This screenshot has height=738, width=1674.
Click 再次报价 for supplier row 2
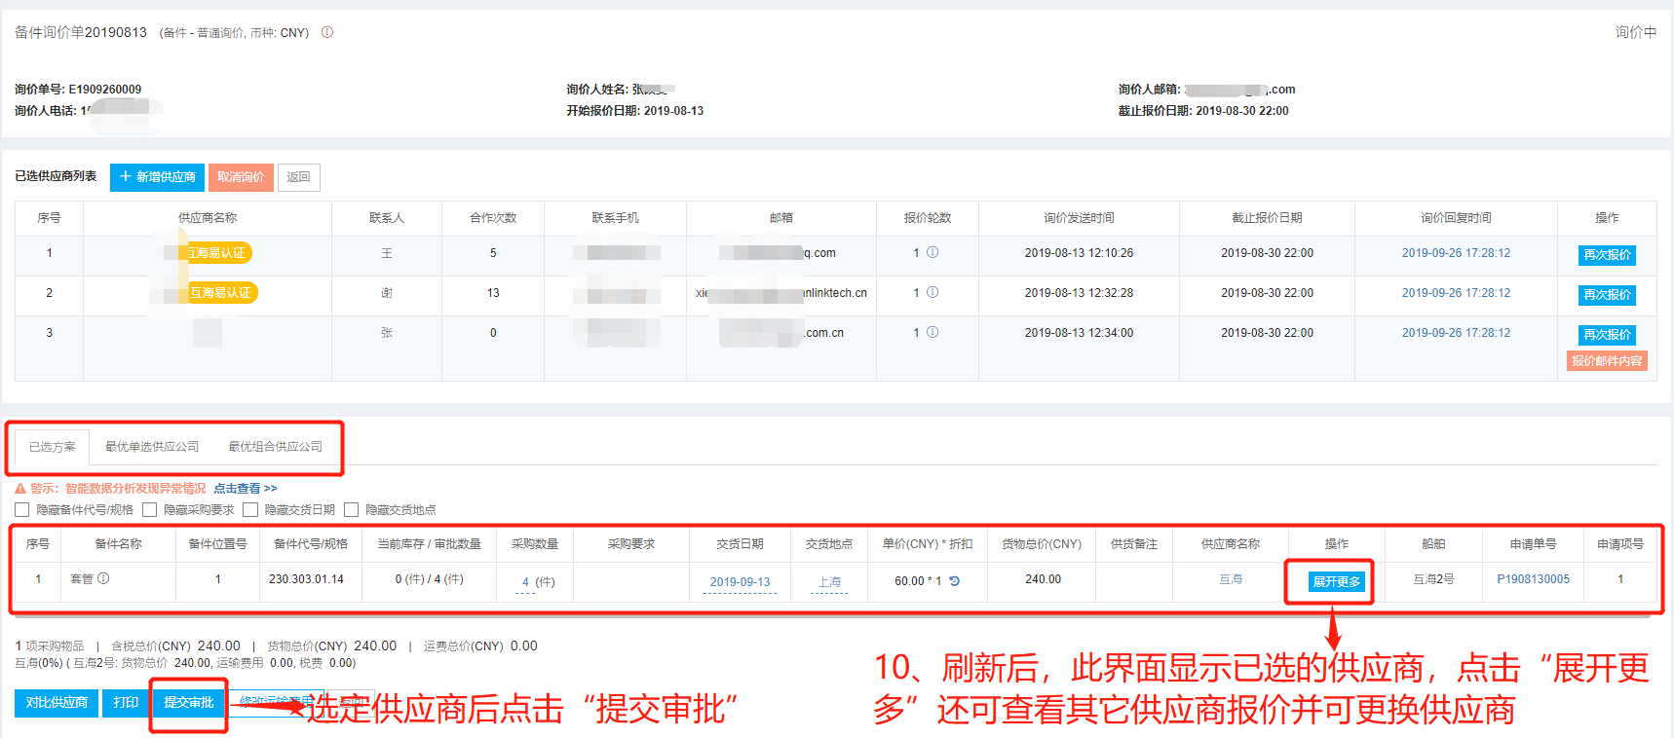1607,295
